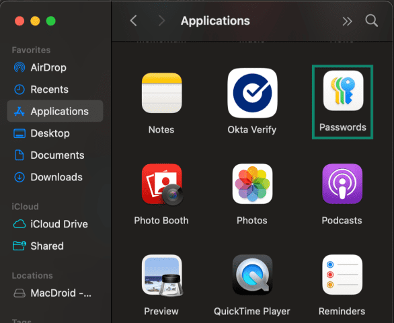Open the Notes app icon

point(161,93)
